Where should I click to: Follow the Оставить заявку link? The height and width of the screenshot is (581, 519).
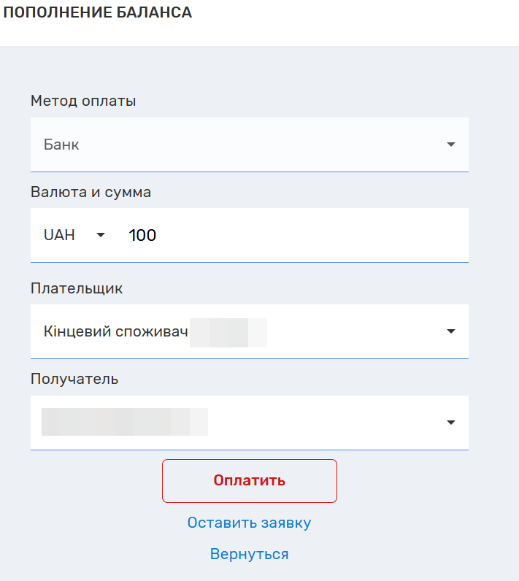249,523
